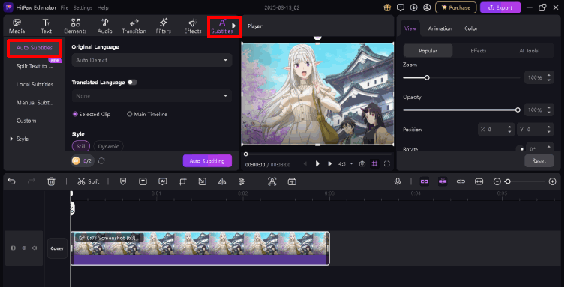Click the export frame box icon in timeline toolbar
This screenshot has height=288, width=565.
pyautogui.click(x=292, y=181)
